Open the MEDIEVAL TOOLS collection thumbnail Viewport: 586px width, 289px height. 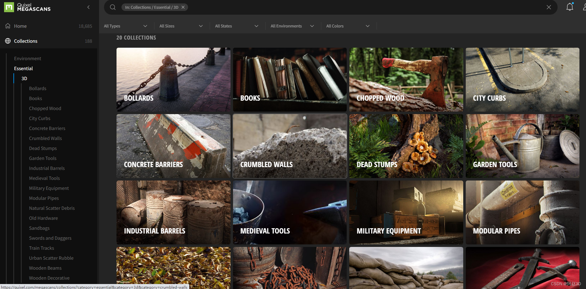[290, 212]
